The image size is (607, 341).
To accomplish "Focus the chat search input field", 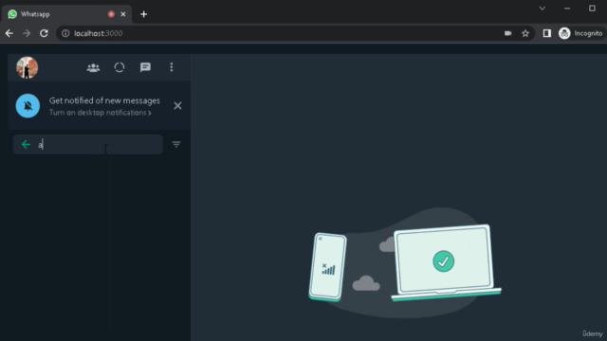I will [88, 145].
